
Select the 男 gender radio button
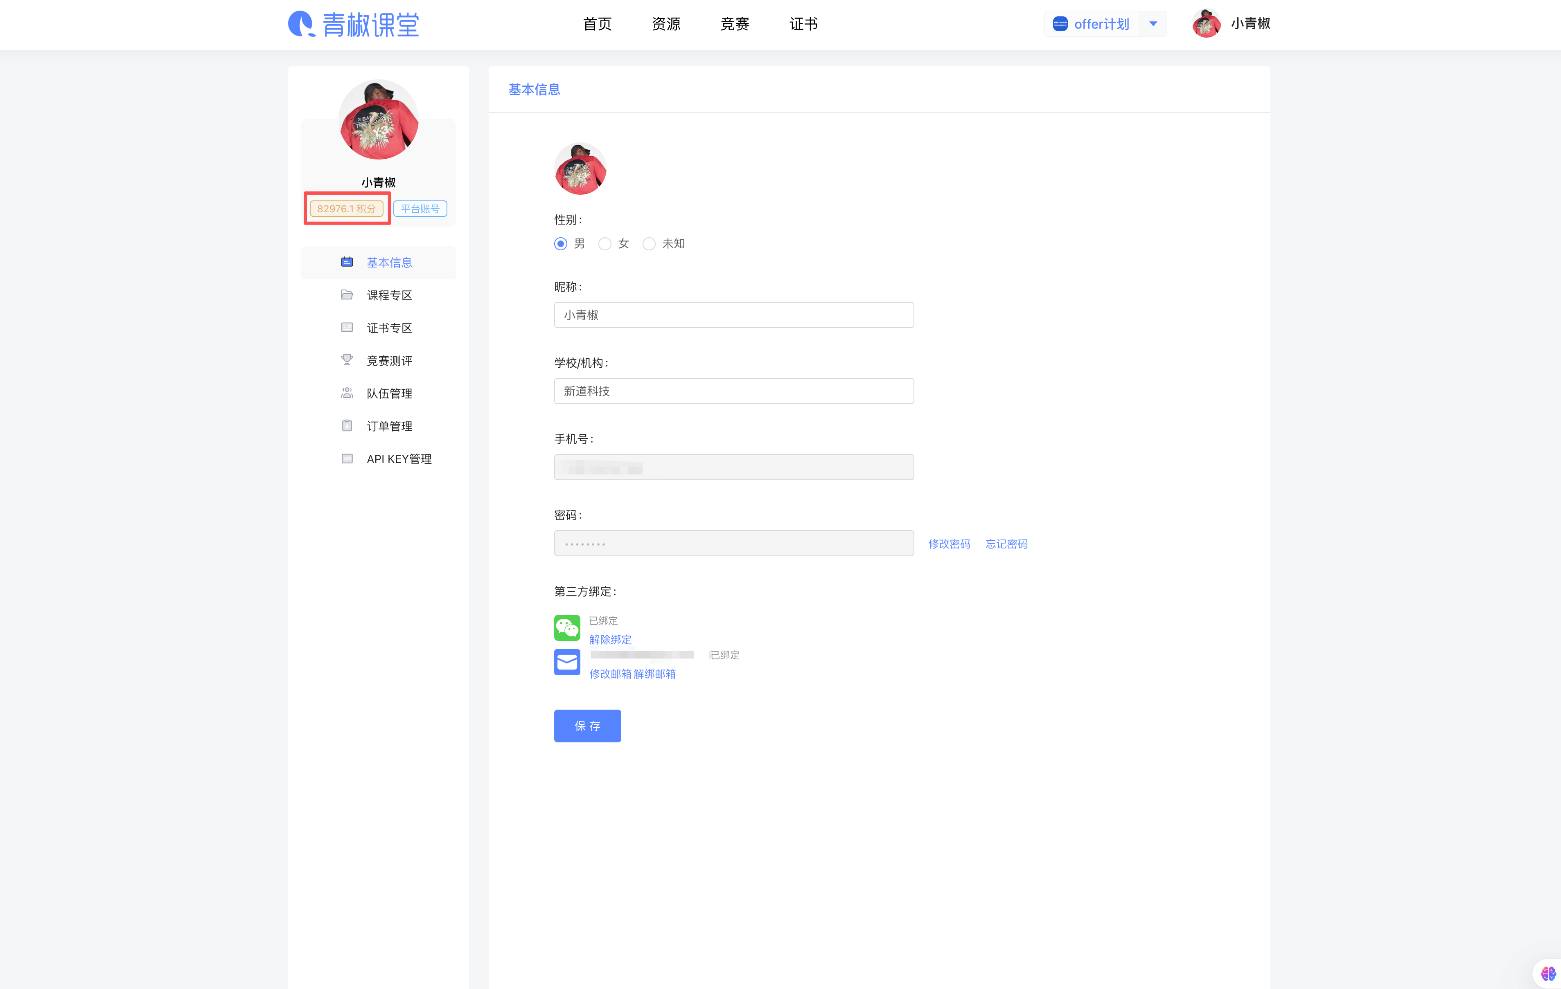click(561, 243)
